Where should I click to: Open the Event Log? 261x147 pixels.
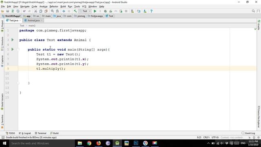tap(248, 133)
